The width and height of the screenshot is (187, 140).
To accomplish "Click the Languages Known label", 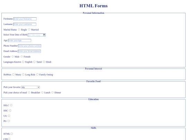I will click(x=12, y=62).
